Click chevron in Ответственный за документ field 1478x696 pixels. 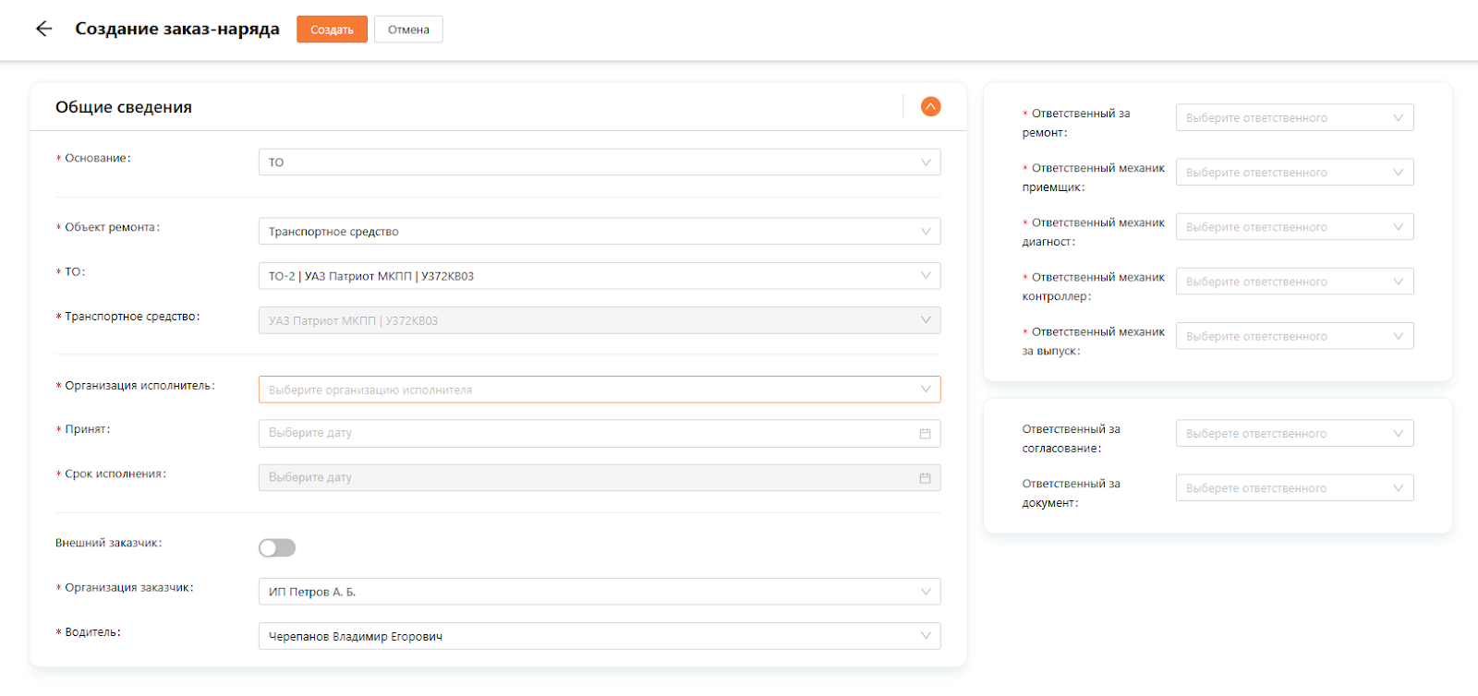click(x=1398, y=487)
